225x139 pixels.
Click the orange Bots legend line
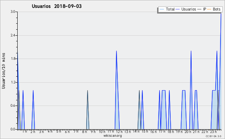tap(209, 9)
